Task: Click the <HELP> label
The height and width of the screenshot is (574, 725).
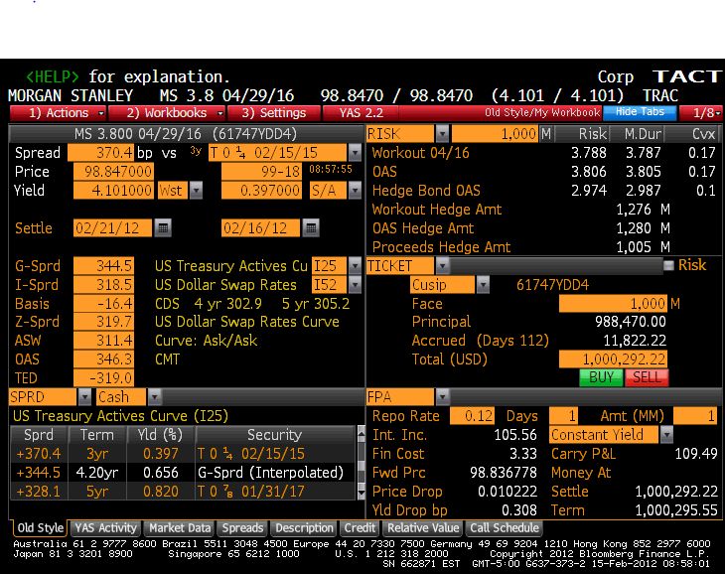Action: click(x=53, y=76)
